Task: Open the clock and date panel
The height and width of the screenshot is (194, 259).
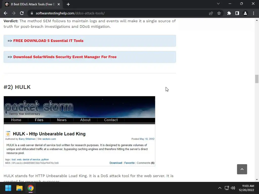Action: [246, 188]
